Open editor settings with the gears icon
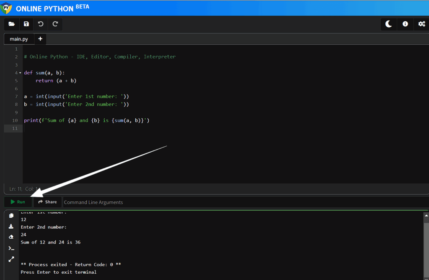Image resolution: width=429 pixels, height=280 pixels. 421,24
